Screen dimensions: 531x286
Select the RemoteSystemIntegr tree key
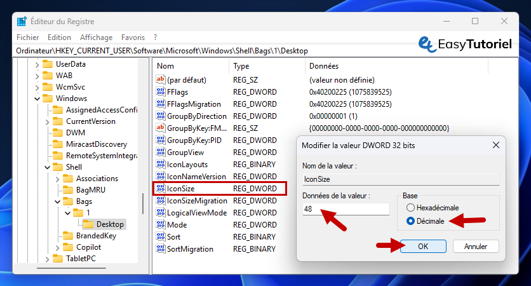[x=102, y=156]
